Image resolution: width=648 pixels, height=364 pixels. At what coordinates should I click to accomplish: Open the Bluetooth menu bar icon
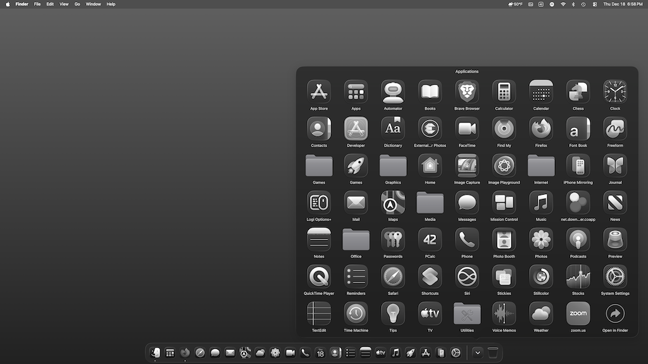573,4
